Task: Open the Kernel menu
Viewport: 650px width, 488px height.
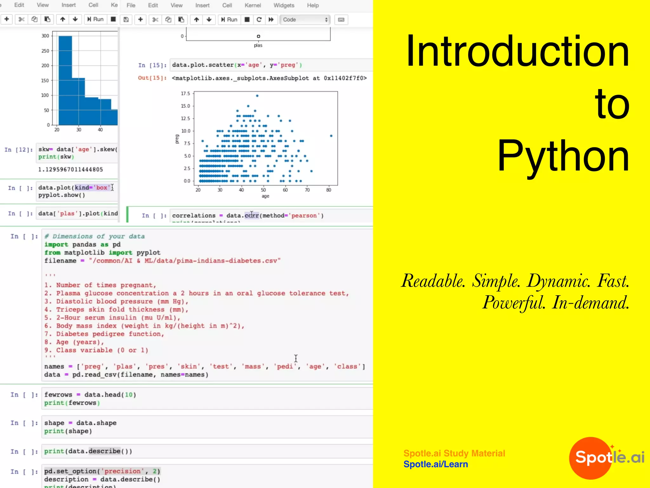Action: coord(253,5)
